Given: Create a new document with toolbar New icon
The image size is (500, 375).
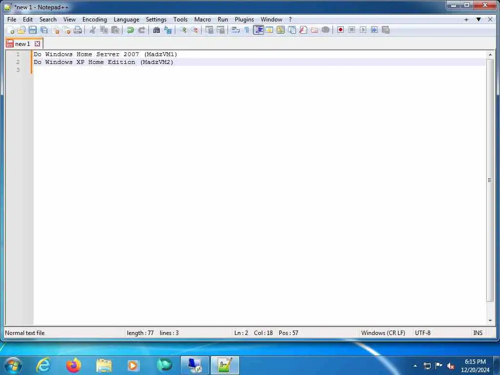Looking at the screenshot, I should click(x=11, y=30).
